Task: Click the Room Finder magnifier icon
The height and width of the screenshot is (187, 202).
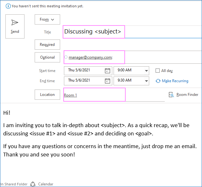Action: point(171,95)
